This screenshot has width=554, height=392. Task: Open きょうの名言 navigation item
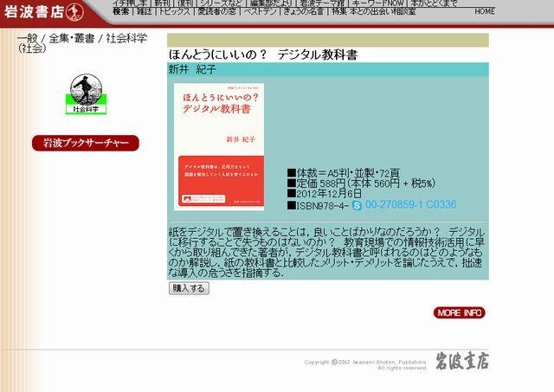(304, 11)
